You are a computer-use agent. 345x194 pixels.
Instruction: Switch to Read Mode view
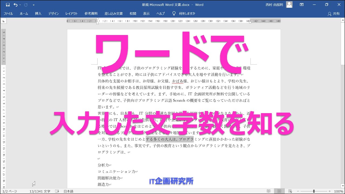point(268,191)
